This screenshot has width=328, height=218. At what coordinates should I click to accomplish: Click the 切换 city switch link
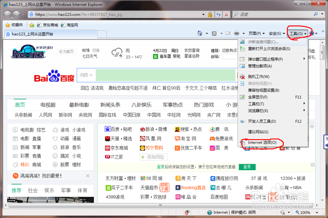pos(96,50)
